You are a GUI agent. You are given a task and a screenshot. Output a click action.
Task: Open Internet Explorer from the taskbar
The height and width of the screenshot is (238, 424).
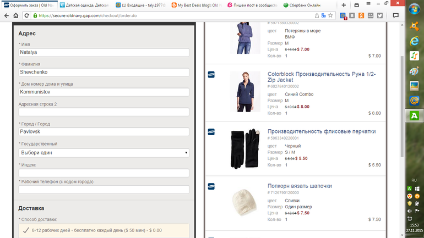click(414, 41)
